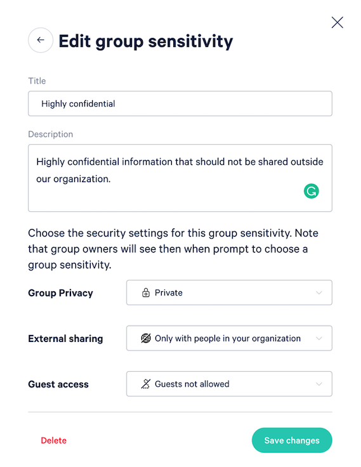
Task: Click the Grammarly icon in Description
Action: 312,191
